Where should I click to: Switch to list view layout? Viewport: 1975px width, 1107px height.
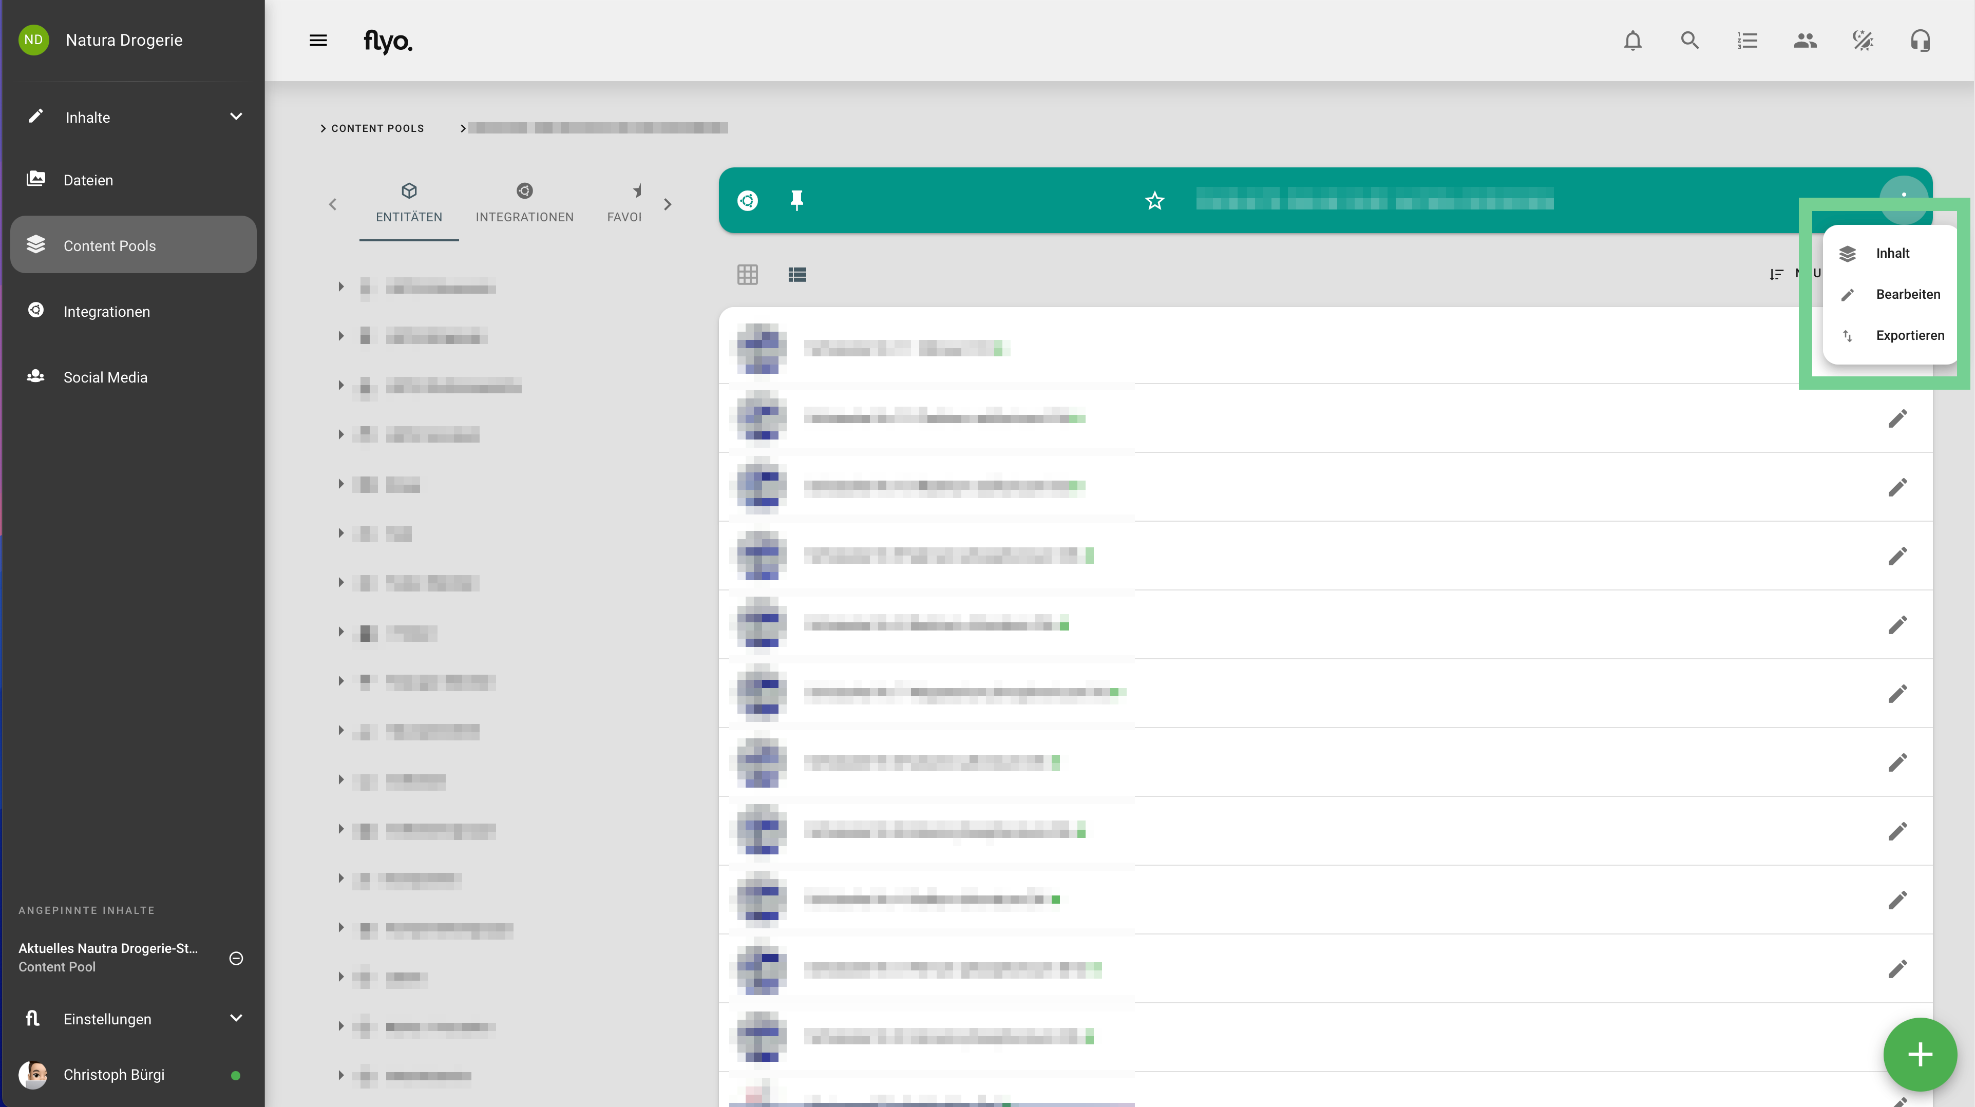pyautogui.click(x=796, y=275)
